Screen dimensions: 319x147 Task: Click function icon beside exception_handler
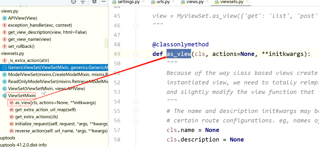pos(4,25)
